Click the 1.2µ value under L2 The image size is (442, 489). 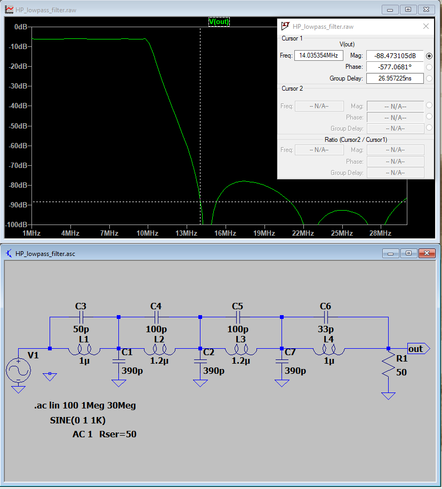pyautogui.click(x=159, y=361)
